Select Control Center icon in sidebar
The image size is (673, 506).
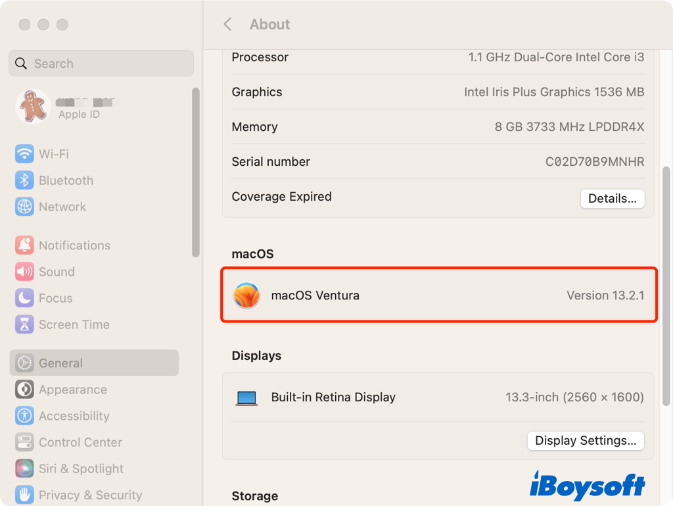24,442
